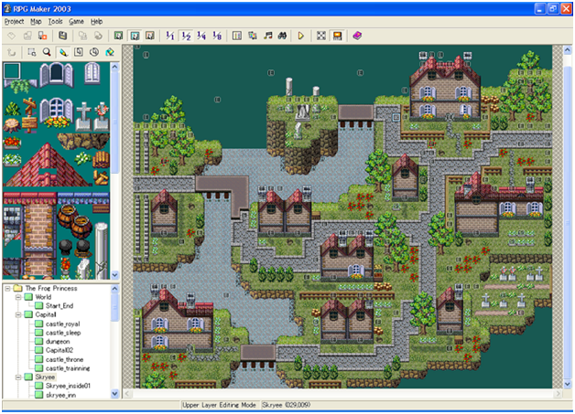Choose the Select rectangle tool
Image resolution: width=575 pixels, height=414 pixels.
tap(31, 52)
